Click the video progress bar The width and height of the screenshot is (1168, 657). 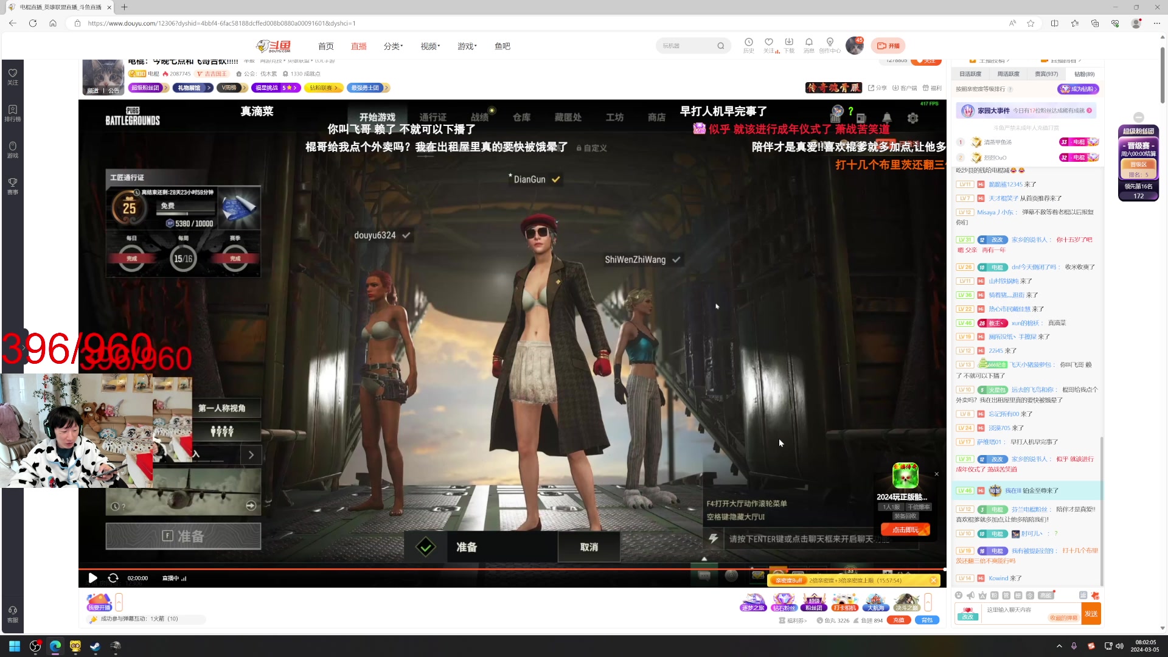512,569
